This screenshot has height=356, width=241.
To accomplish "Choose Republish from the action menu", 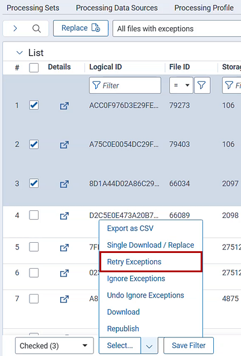I will 123,328.
